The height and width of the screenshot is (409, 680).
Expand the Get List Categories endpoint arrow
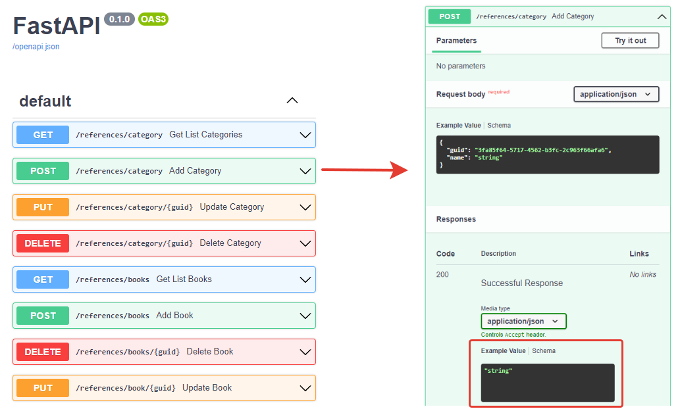click(305, 135)
